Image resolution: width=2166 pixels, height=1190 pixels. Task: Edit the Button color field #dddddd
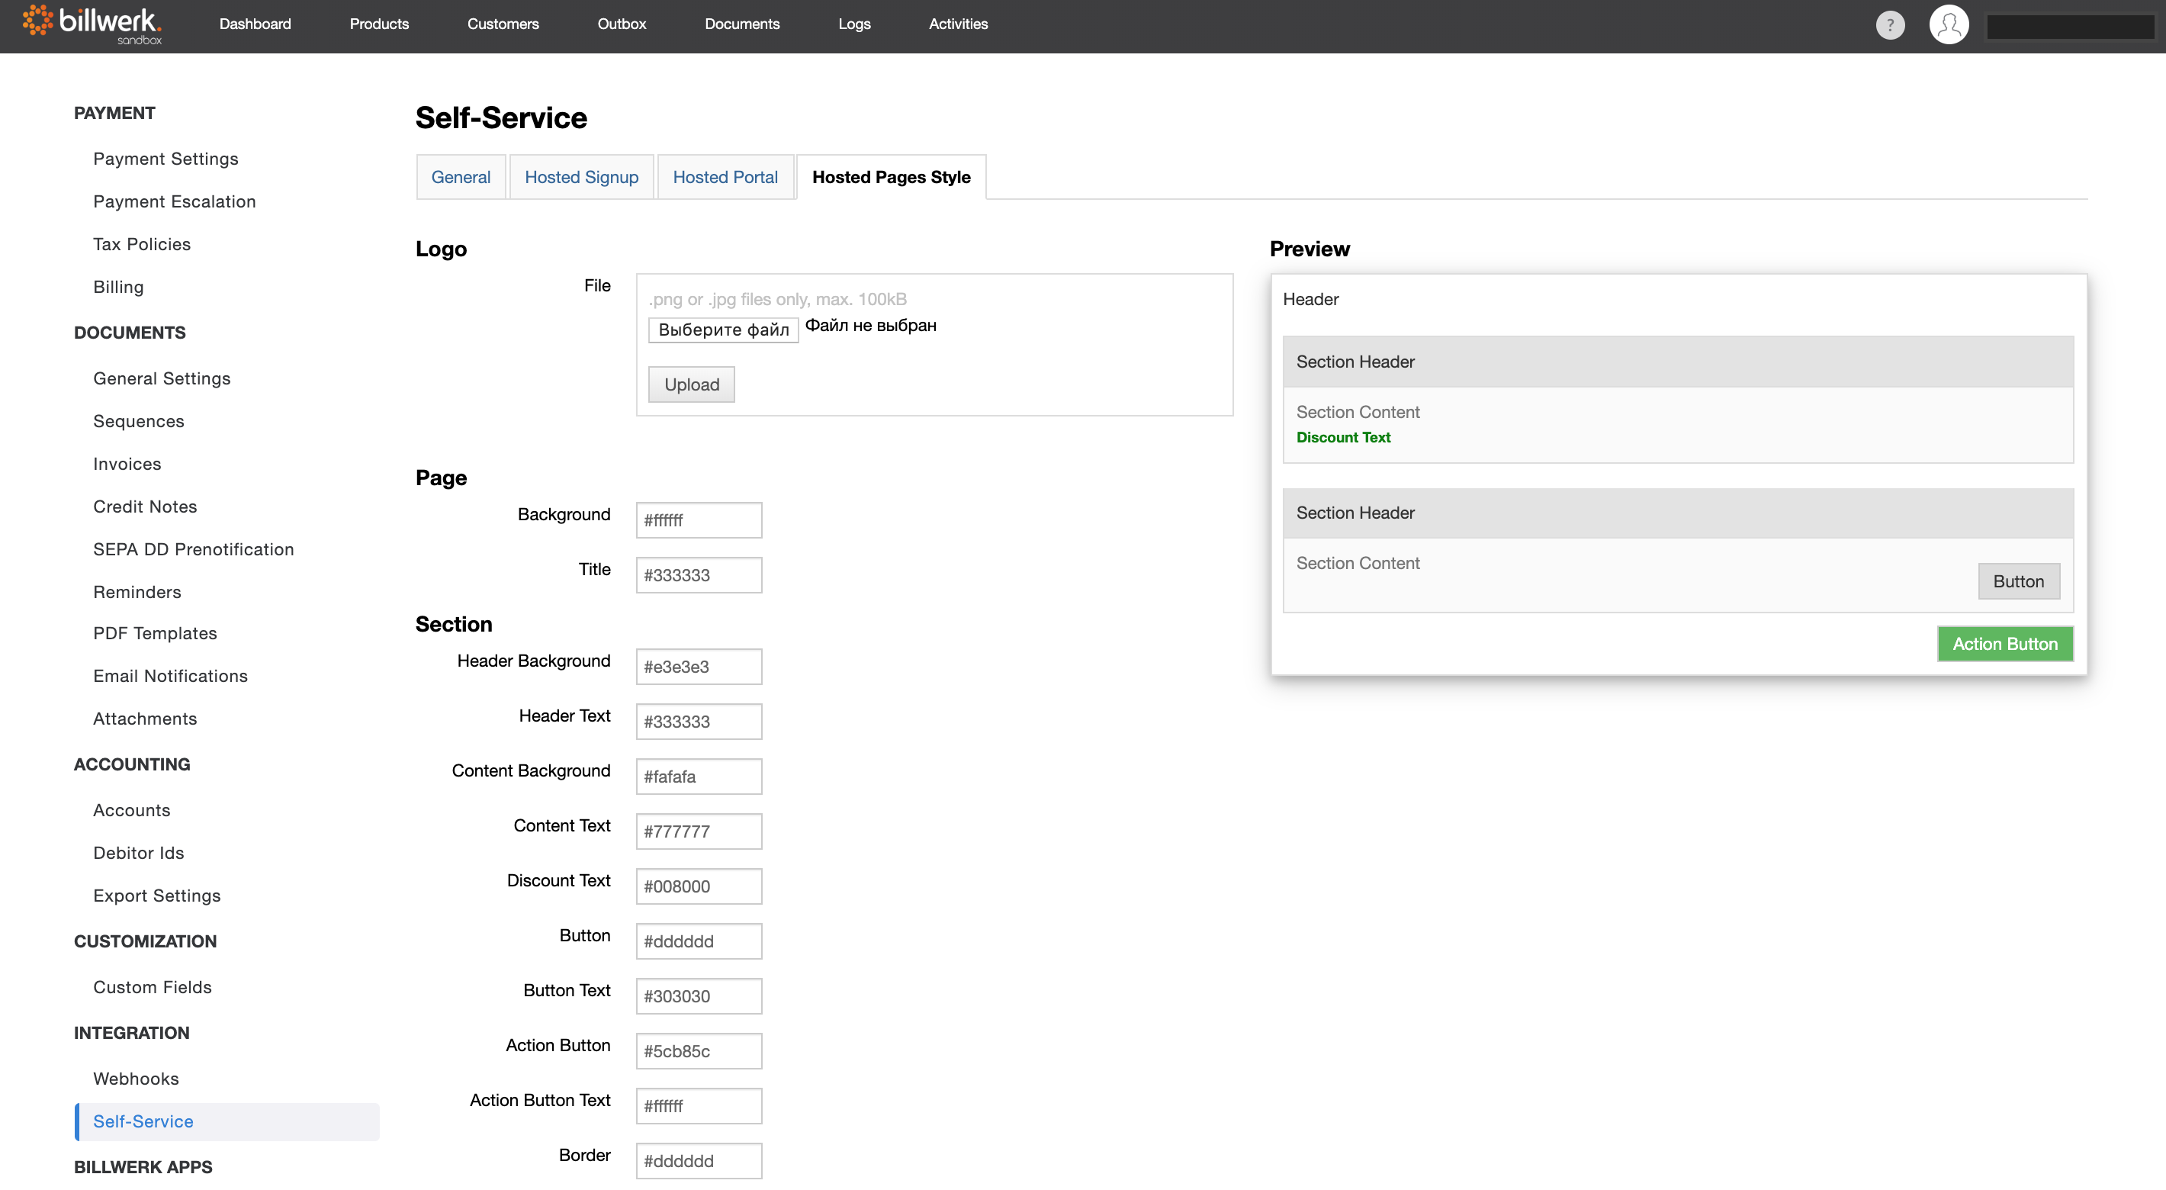[x=698, y=941]
